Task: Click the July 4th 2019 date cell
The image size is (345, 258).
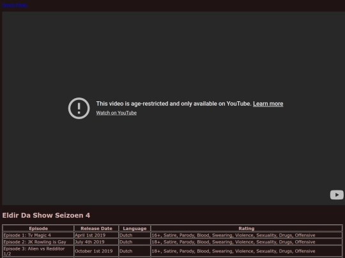Action: point(96,242)
